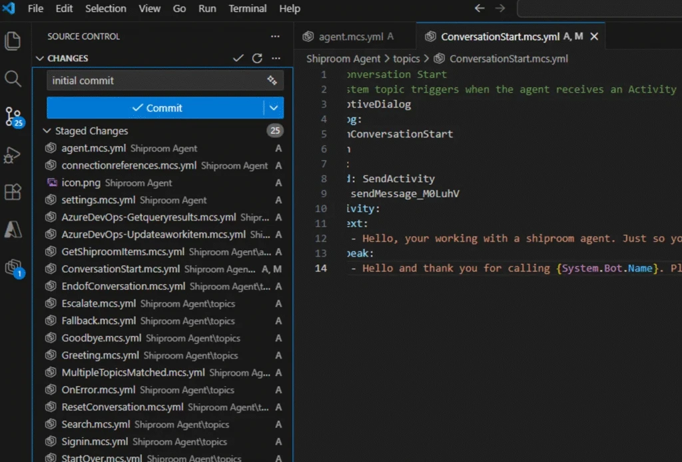The width and height of the screenshot is (682, 462).
Task: Click the topics breadcrumb link
Action: [406, 58]
